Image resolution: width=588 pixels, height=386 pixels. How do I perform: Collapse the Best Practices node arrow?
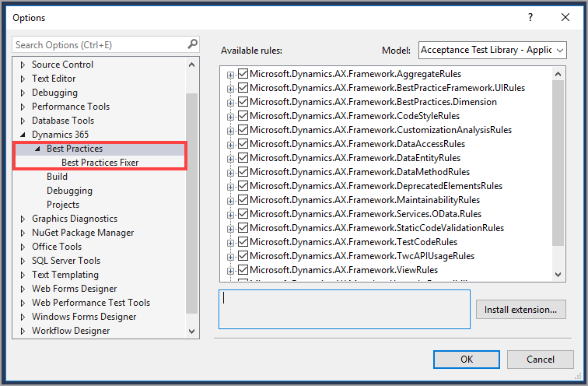click(x=37, y=149)
